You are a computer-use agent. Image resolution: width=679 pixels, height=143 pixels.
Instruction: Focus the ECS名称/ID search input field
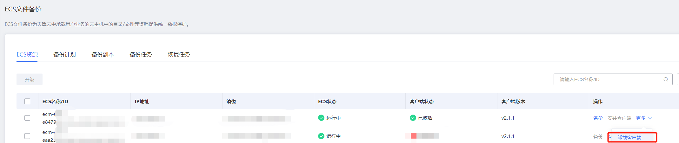click(x=613, y=80)
